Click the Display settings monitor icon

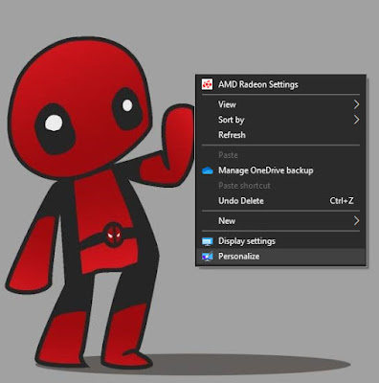[x=208, y=241]
